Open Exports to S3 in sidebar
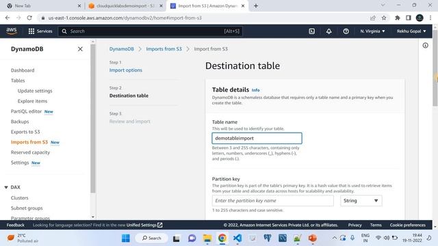This screenshot has width=438, height=246. point(25,132)
